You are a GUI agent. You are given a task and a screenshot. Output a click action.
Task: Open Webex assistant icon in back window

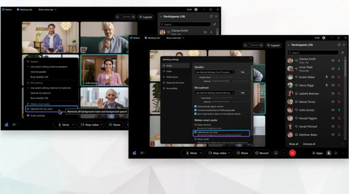coord(7,125)
